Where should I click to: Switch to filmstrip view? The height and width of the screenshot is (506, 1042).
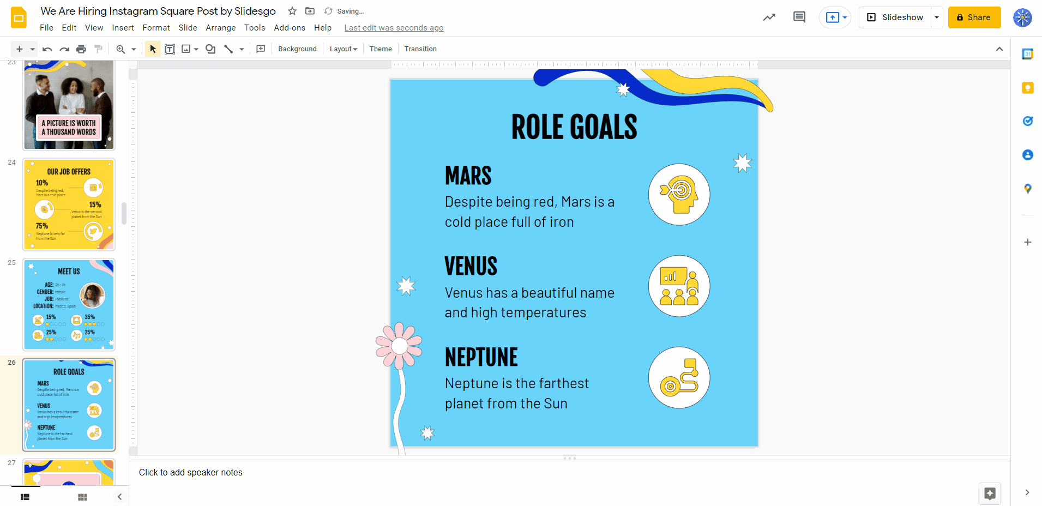25,497
